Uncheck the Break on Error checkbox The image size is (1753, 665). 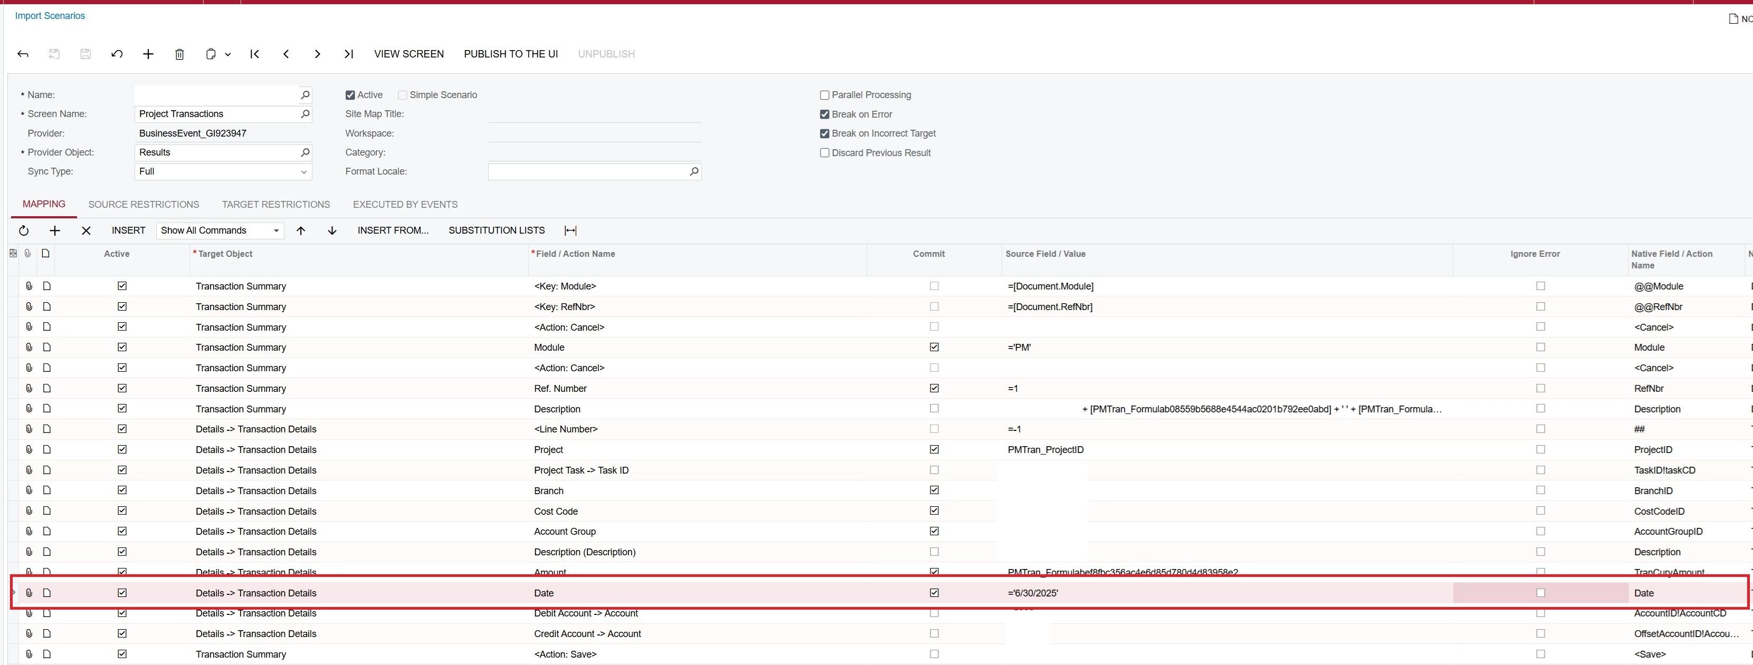[824, 114]
